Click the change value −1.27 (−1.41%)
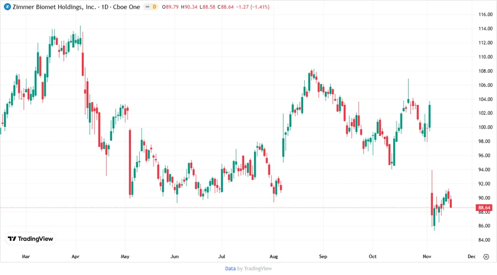This screenshot has width=497, height=275. [x=253, y=7]
